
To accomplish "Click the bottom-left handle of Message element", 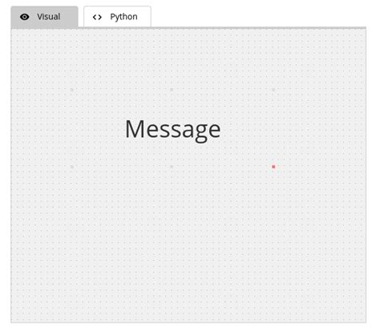I will click(x=72, y=167).
